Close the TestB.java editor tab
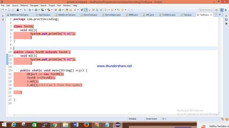The image size is (229, 128). tap(211, 15)
